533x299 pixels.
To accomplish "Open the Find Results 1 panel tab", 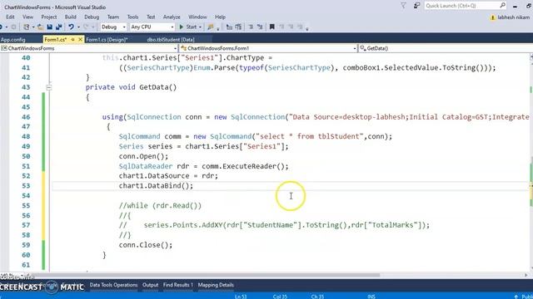I will [177, 285].
